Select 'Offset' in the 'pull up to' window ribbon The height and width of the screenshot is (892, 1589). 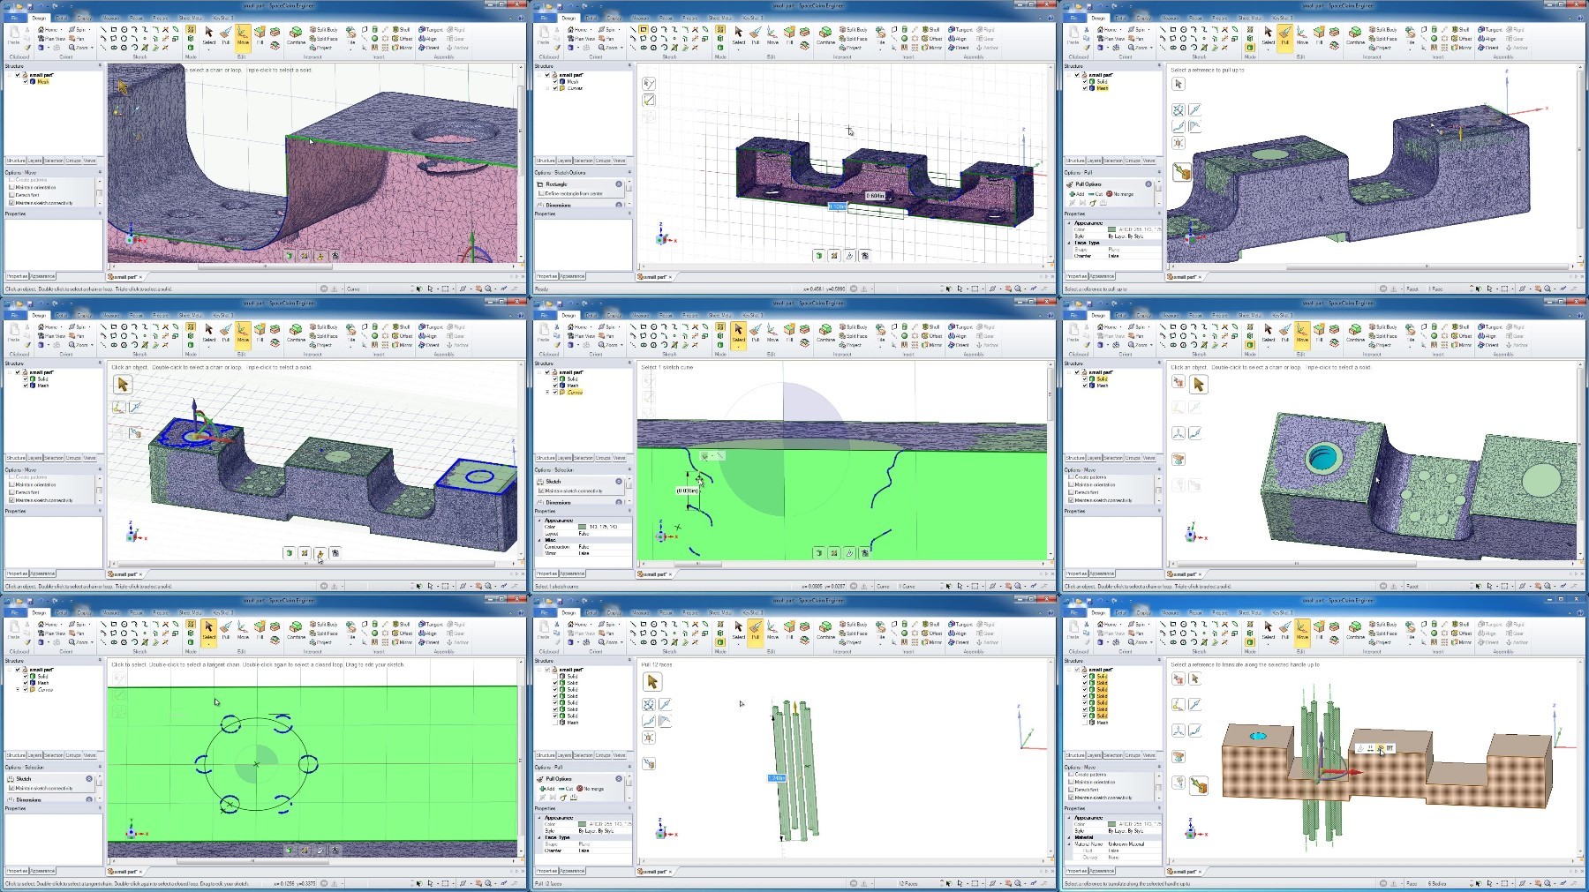point(1462,39)
